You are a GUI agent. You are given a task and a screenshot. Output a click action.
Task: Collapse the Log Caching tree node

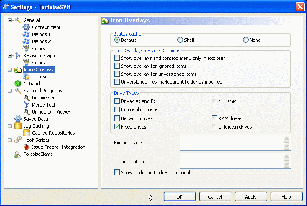pos(10,126)
